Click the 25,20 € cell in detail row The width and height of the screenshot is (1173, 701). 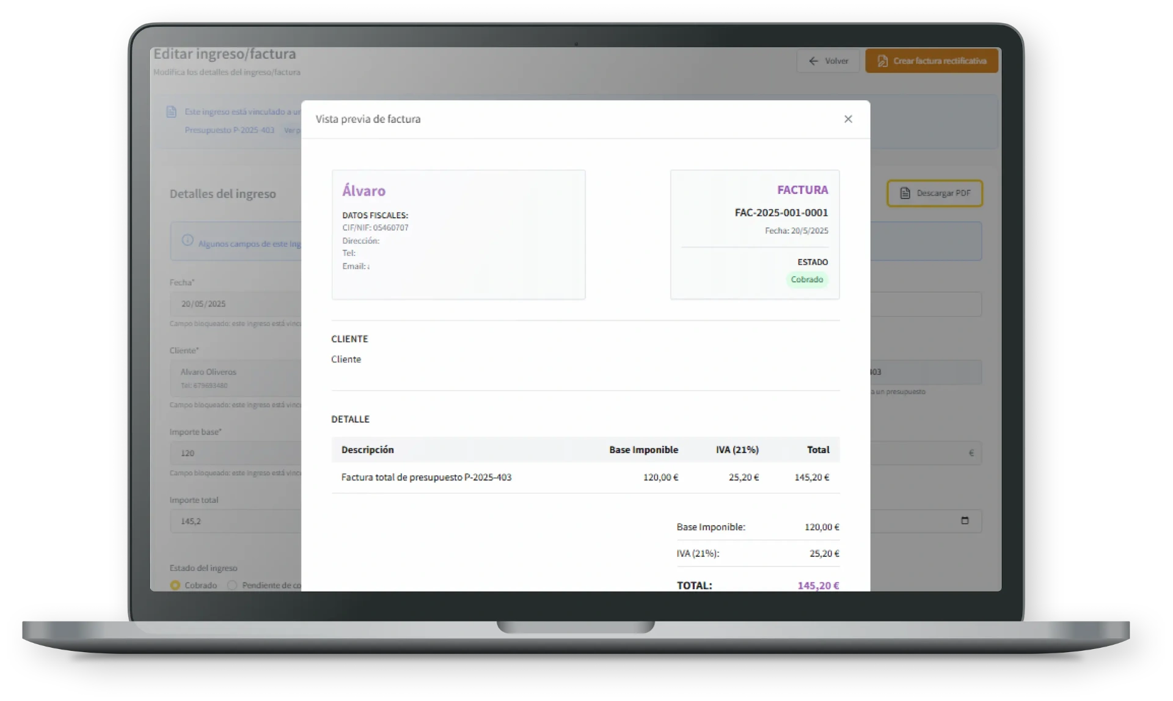click(x=744, y=477)
